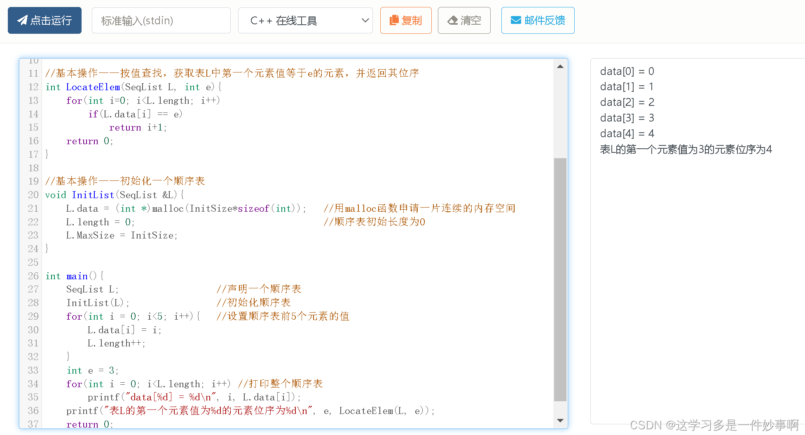Click output line 'data[4] = 4'
This screenshot has width=805, height=435.
coord(627,133)
